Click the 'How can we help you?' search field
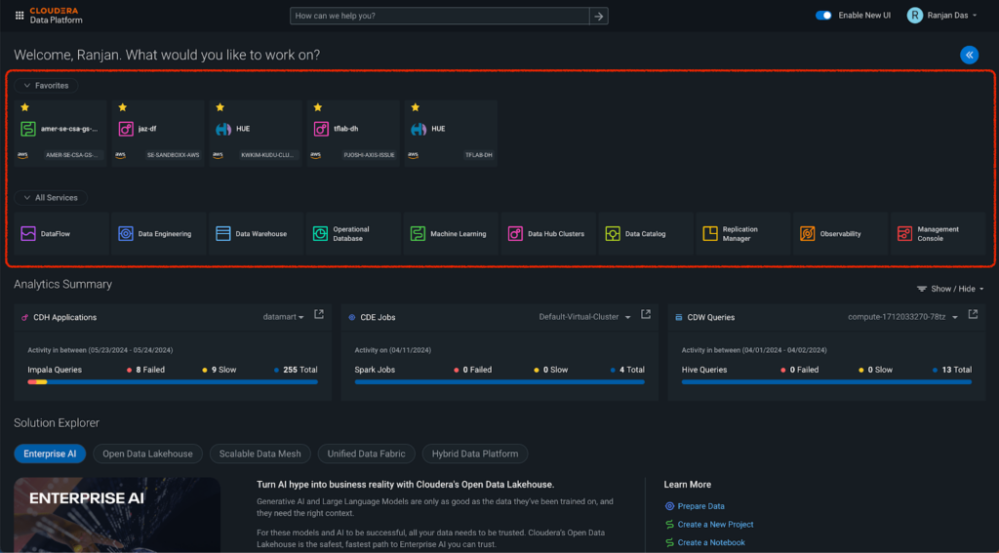The image size is (999, 553). tap(440, 16)
